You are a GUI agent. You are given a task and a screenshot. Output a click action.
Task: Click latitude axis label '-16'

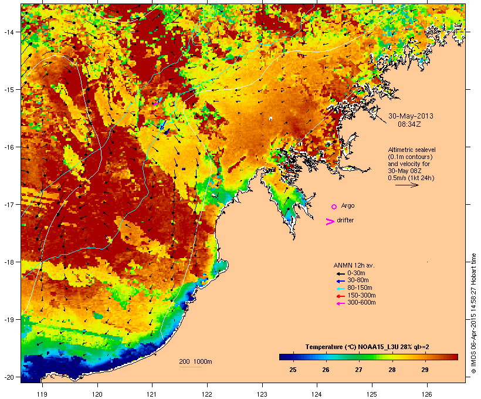8,147
